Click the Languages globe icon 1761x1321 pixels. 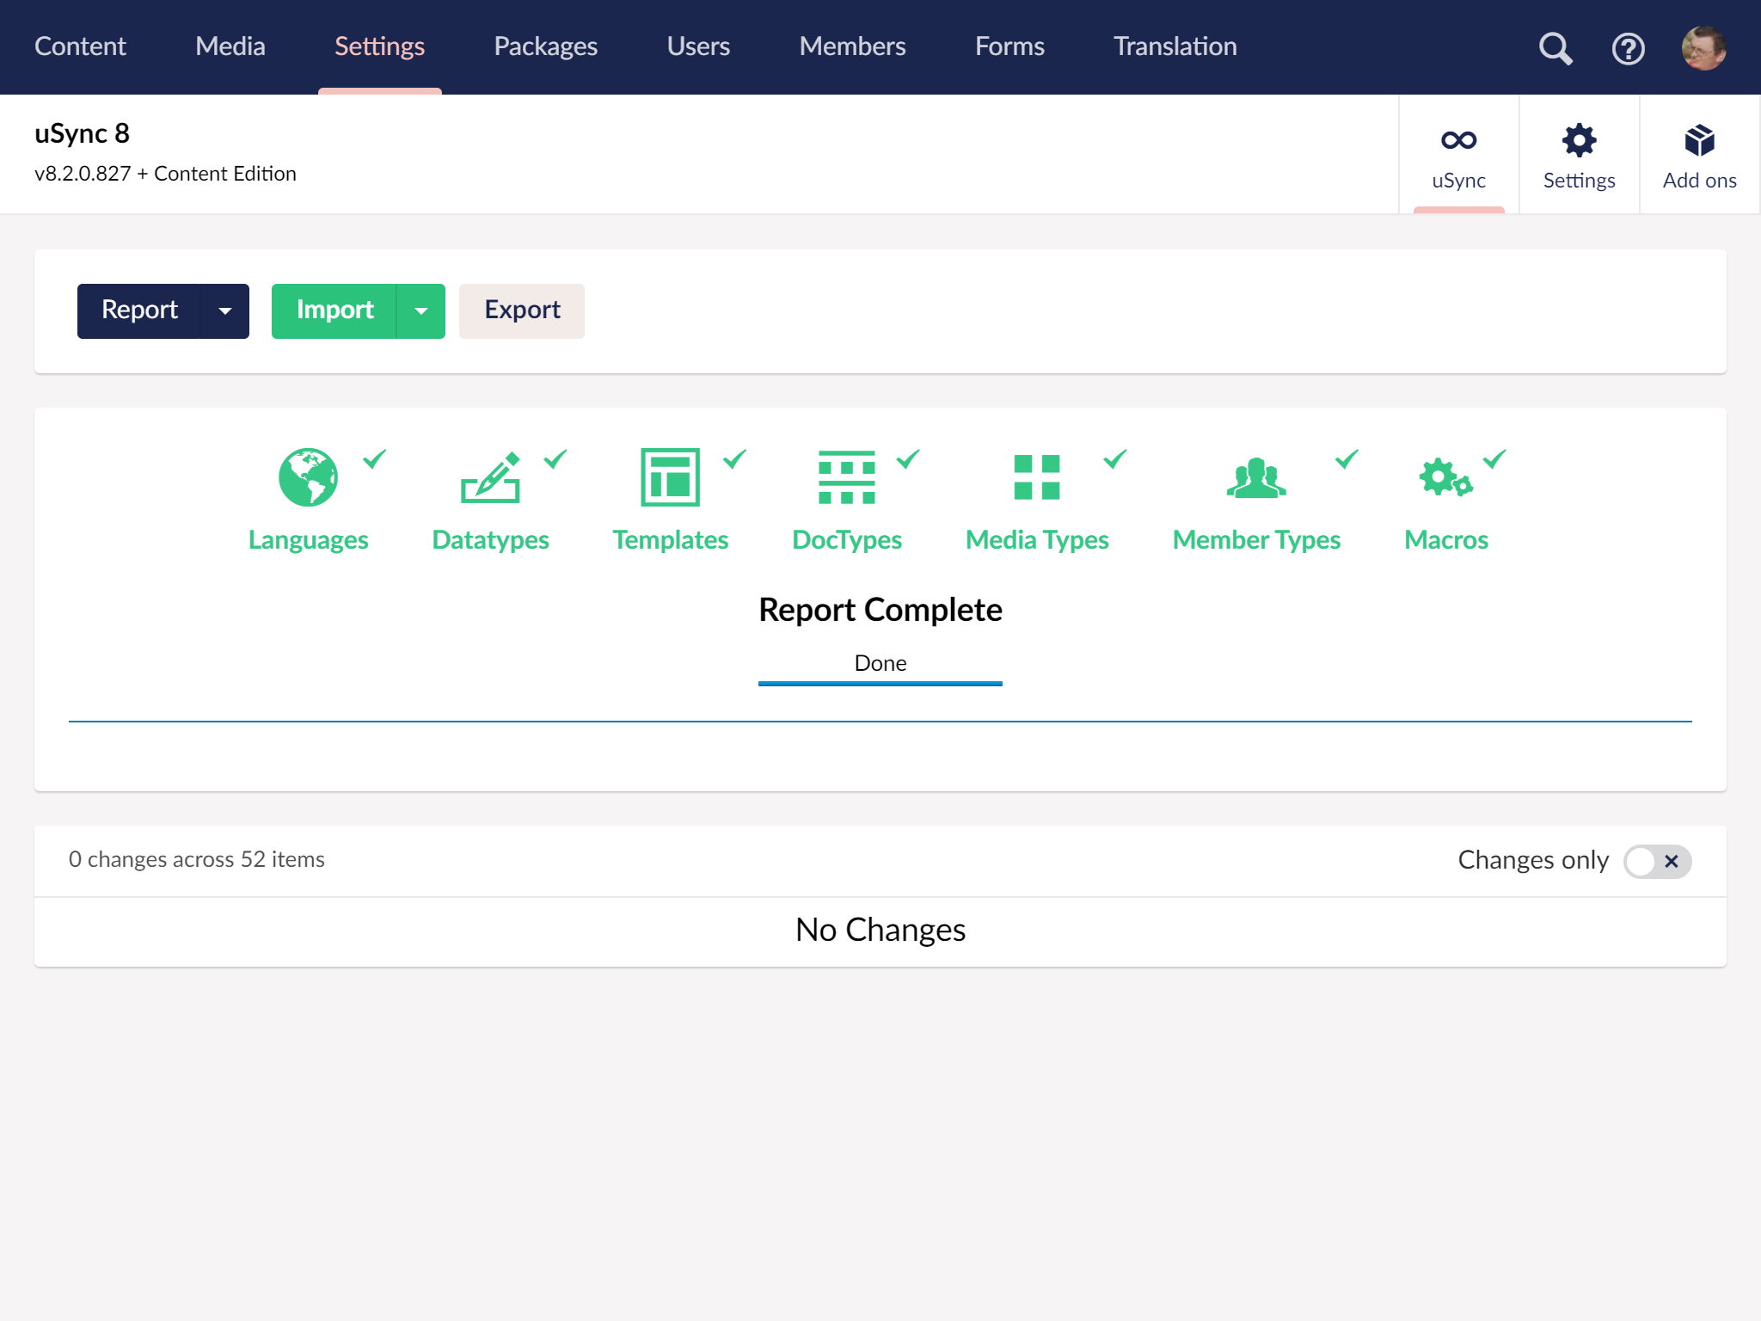coord(308,477)
